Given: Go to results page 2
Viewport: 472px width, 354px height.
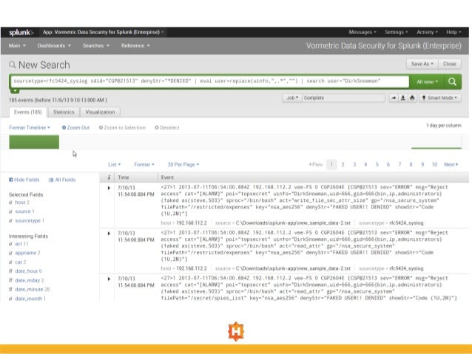Looking at the screenshot, I should 343,165.
